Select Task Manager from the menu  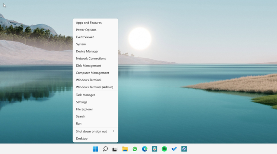click(x=85, y=95)
